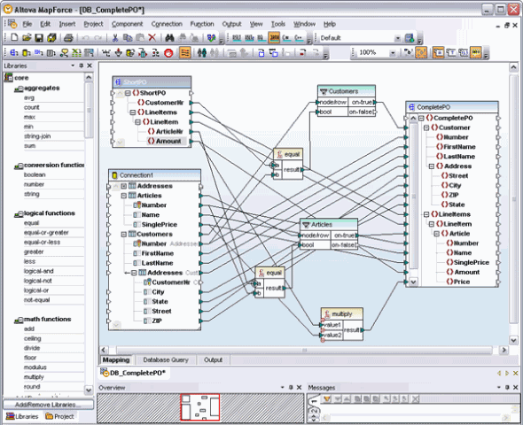Click the mapping area horizontal scrollbar
This screenshot has width=523, height=425.
[304, 350]
